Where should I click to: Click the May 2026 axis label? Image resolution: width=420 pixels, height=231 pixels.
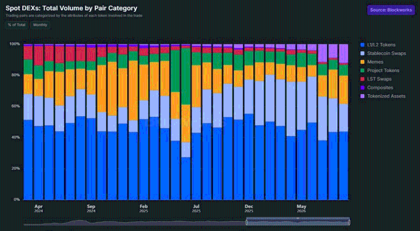(x=301, y=209)
